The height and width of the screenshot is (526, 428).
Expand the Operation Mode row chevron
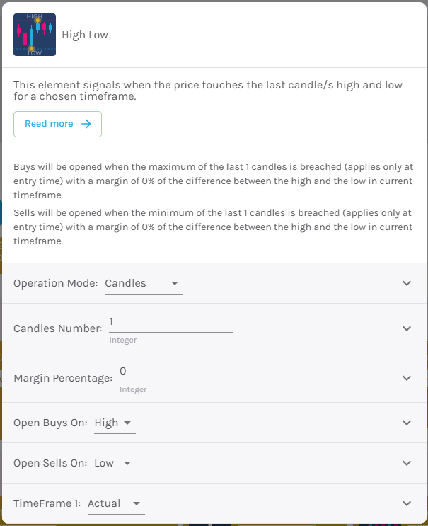[407, 283]
